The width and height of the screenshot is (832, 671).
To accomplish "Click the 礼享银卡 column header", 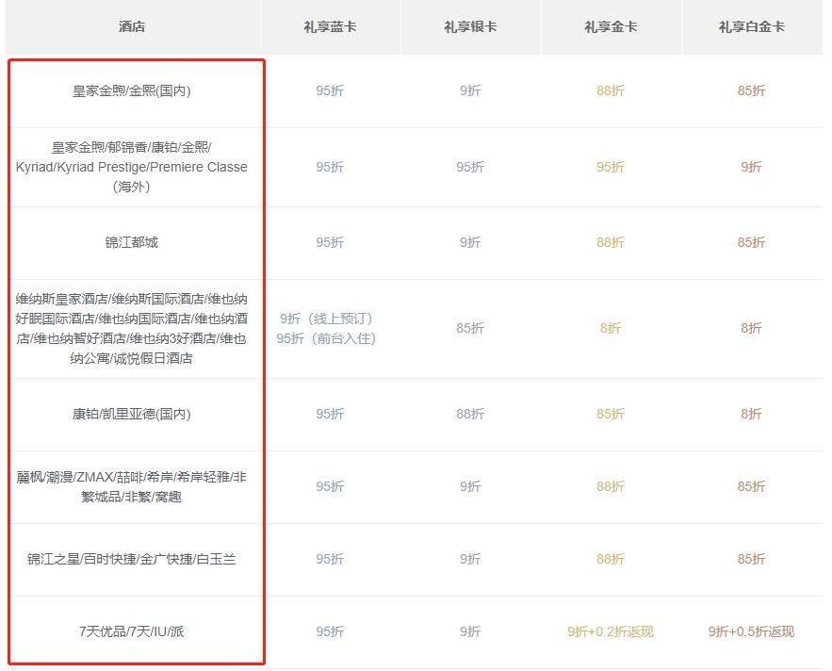I will pyautogui.click(x=470, y=26).
